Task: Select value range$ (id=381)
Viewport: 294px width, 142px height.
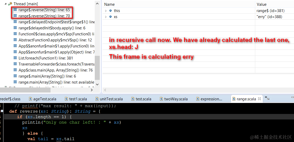Action: tap(270, 11)
